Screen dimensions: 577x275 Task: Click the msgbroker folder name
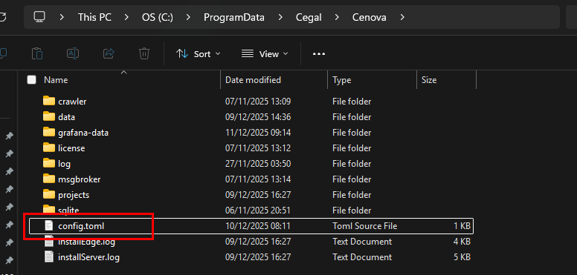click(79, 179)
